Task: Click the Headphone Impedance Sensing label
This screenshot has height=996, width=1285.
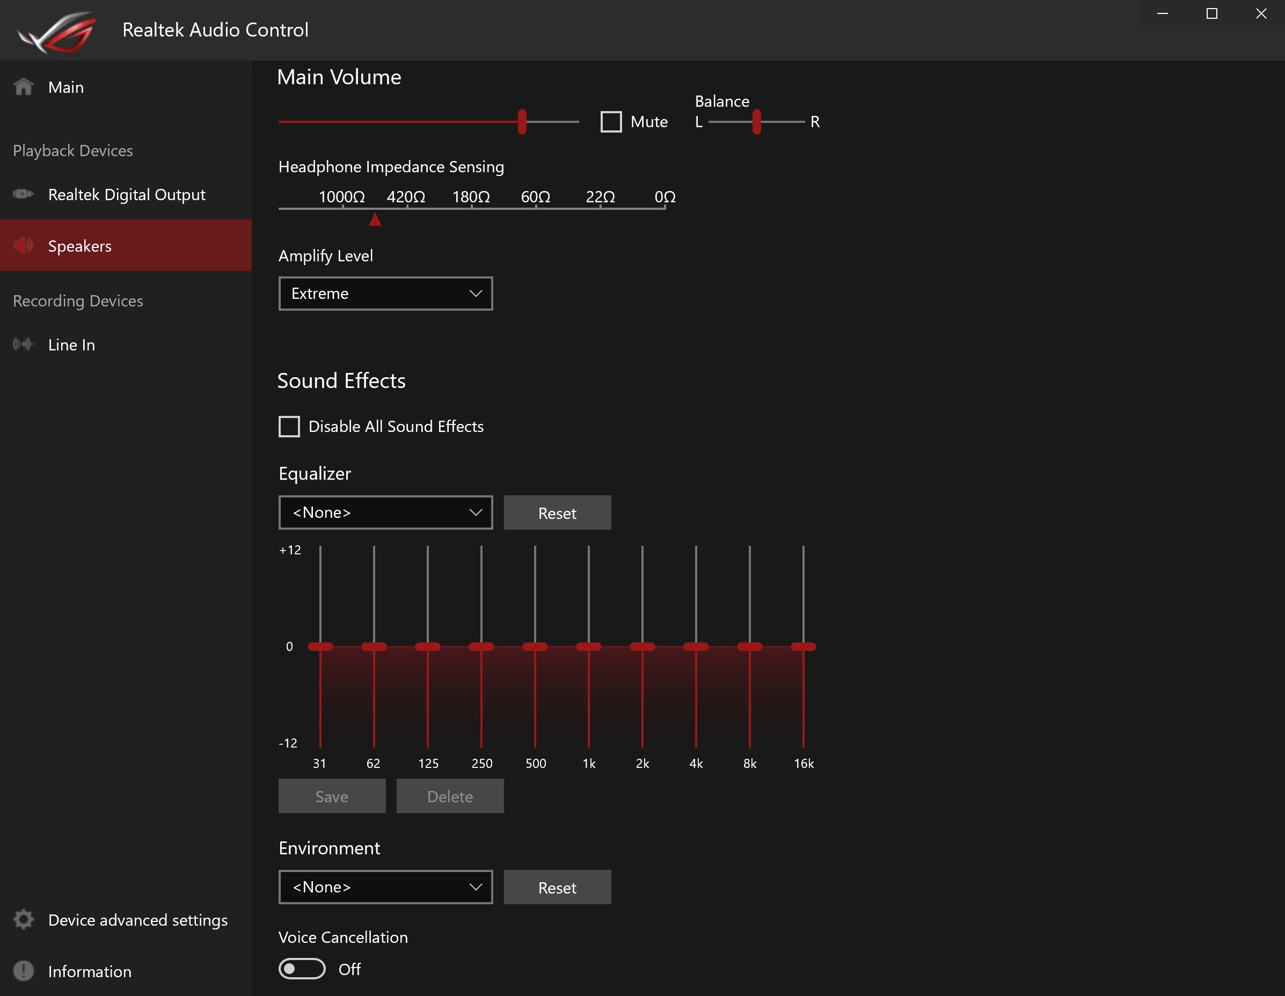Action: [x=391, y=166]
